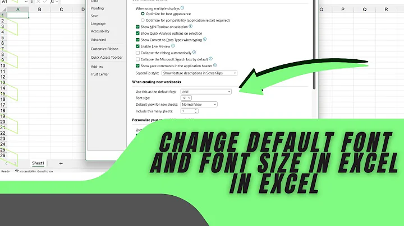Screen dimensions: 404x226
Task: Toggle Show Convert to Data Types checkbox
Action: tap(137, 40)
